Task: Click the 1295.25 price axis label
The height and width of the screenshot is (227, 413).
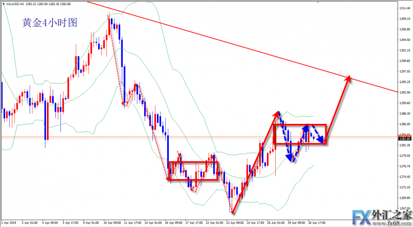Action: tap(404, 82)
